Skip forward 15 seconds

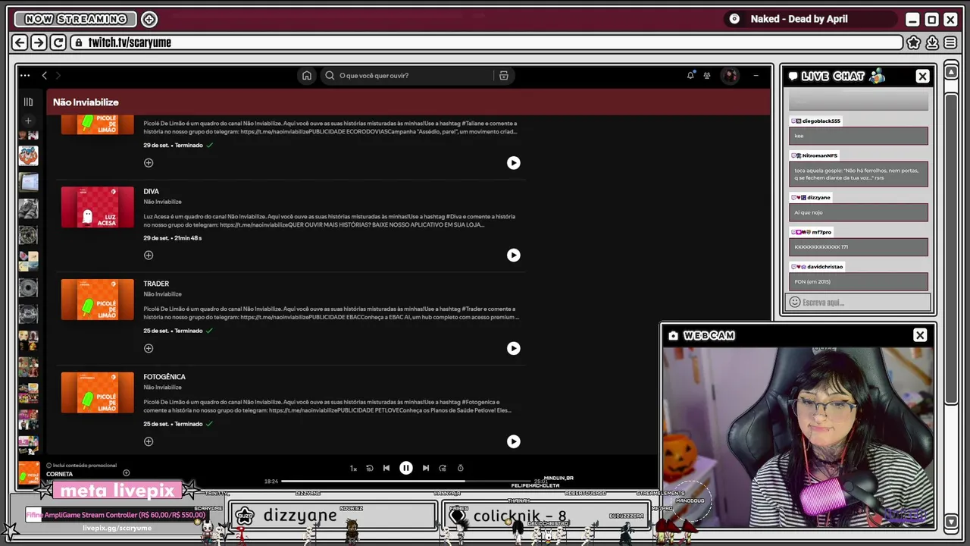[x=443, y=468]
